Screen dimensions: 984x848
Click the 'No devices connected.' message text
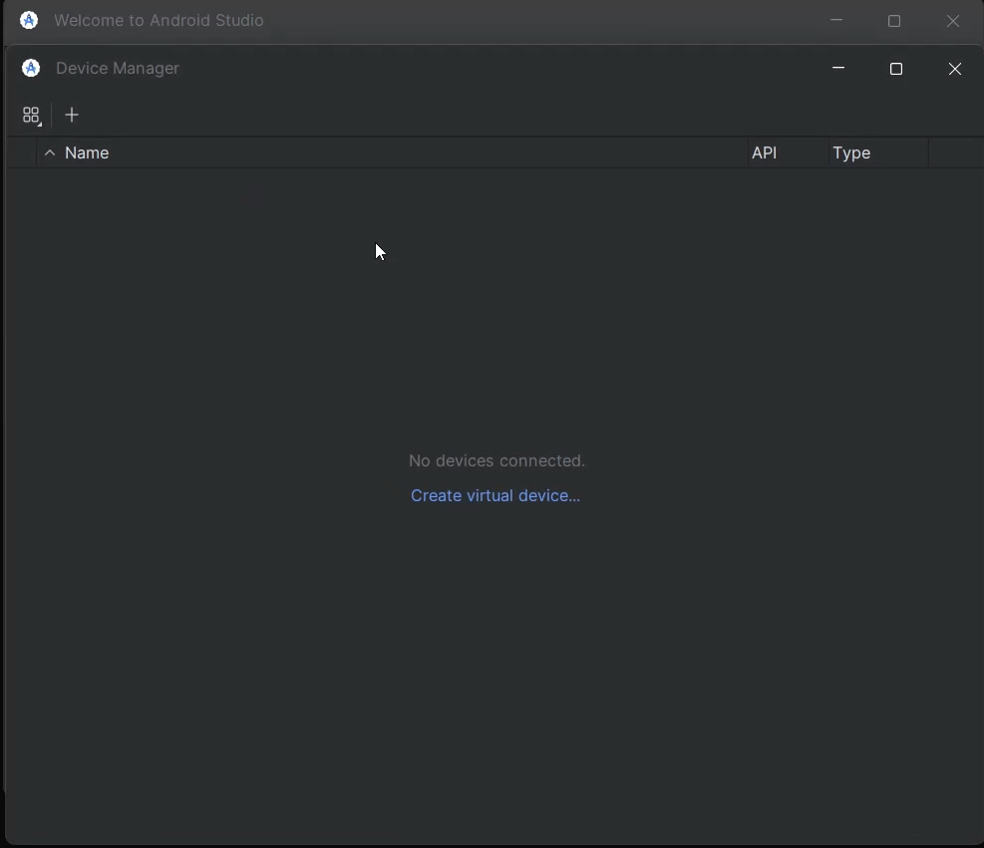click(x=496, y=460)
